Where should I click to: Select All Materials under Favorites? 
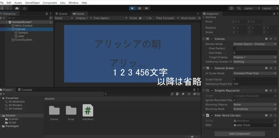tap(15, 102)
